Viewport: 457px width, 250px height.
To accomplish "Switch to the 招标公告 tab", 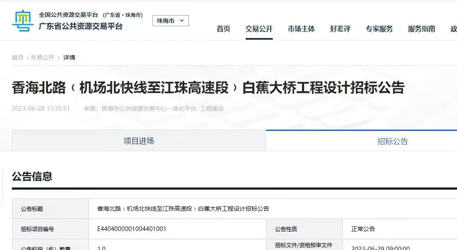I will [393, 141].
